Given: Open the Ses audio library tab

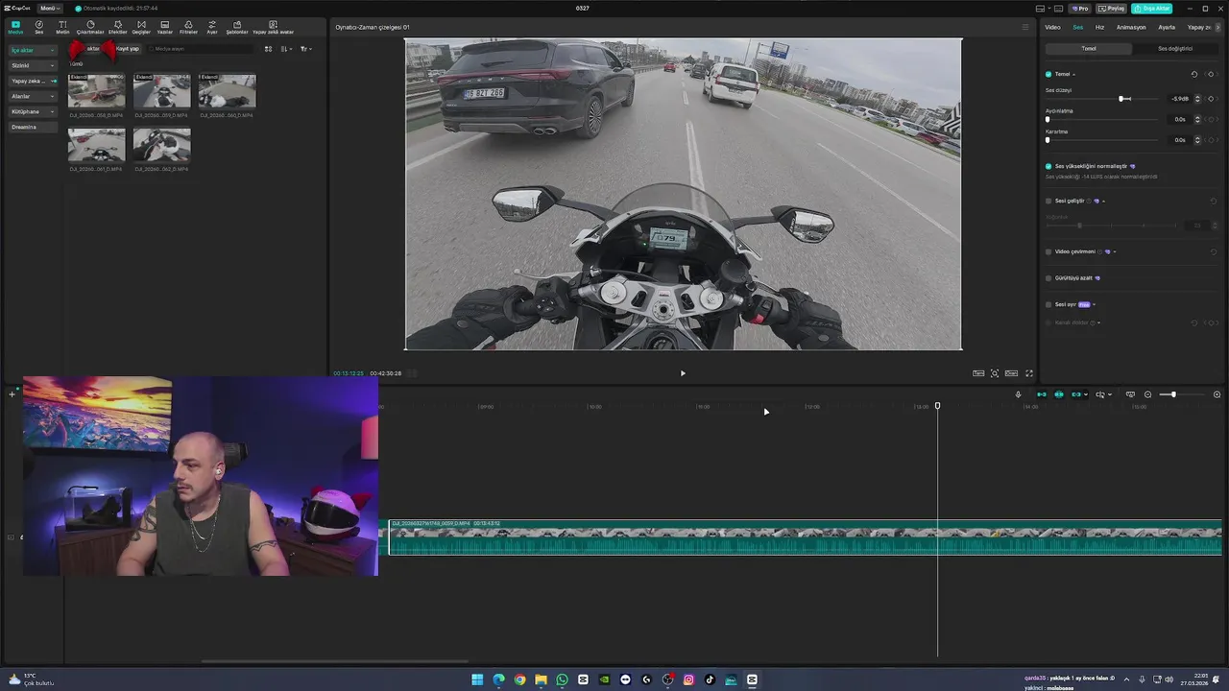Looking at the screenshot, I should (39, 27).
